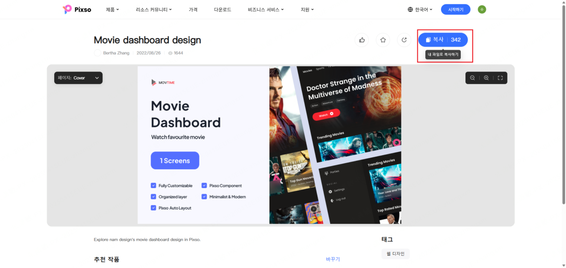This screenshot has height=268, width=566.
Task: Select the 웹 디자인 tag
Action: click(x=395, y=254)
